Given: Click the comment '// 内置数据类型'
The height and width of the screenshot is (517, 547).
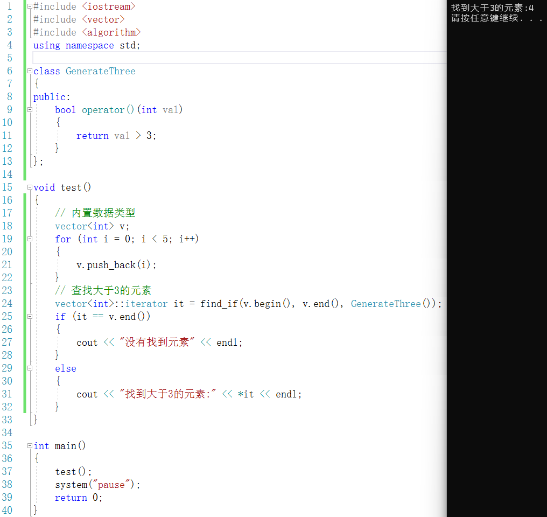Looking at the screenshot, I should click(95, 213).
